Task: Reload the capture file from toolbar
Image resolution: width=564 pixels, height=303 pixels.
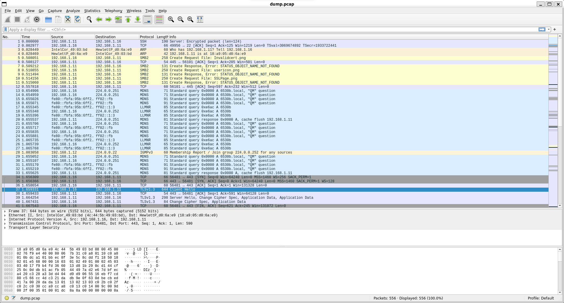Action: (78, 19)
